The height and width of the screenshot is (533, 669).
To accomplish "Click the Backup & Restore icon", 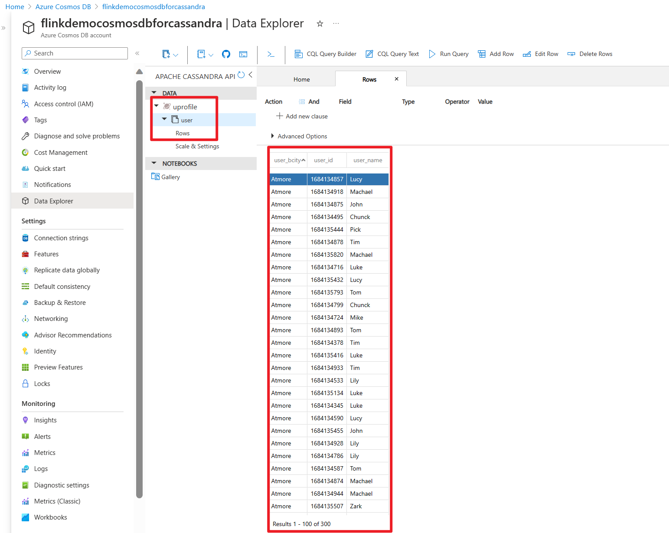I will (x=26, y=303).
